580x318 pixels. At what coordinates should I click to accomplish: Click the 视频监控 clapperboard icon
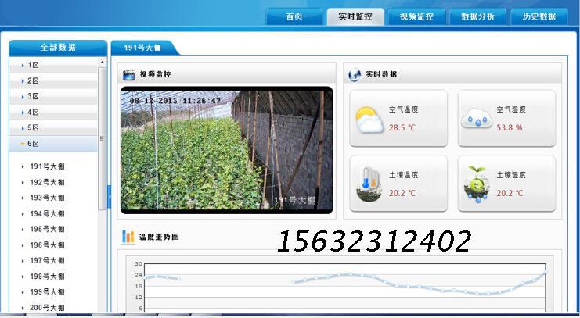point(128,74)
